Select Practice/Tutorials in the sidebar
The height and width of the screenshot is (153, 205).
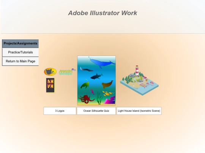20,52
